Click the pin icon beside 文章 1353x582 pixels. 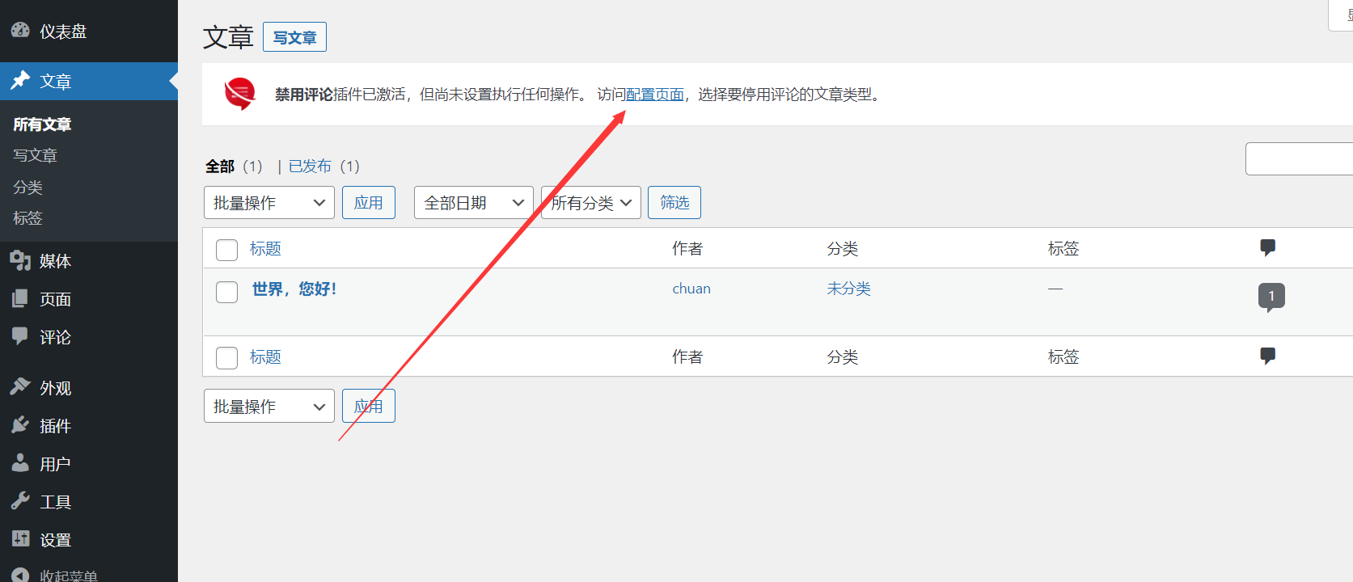[x=20, y=81]
